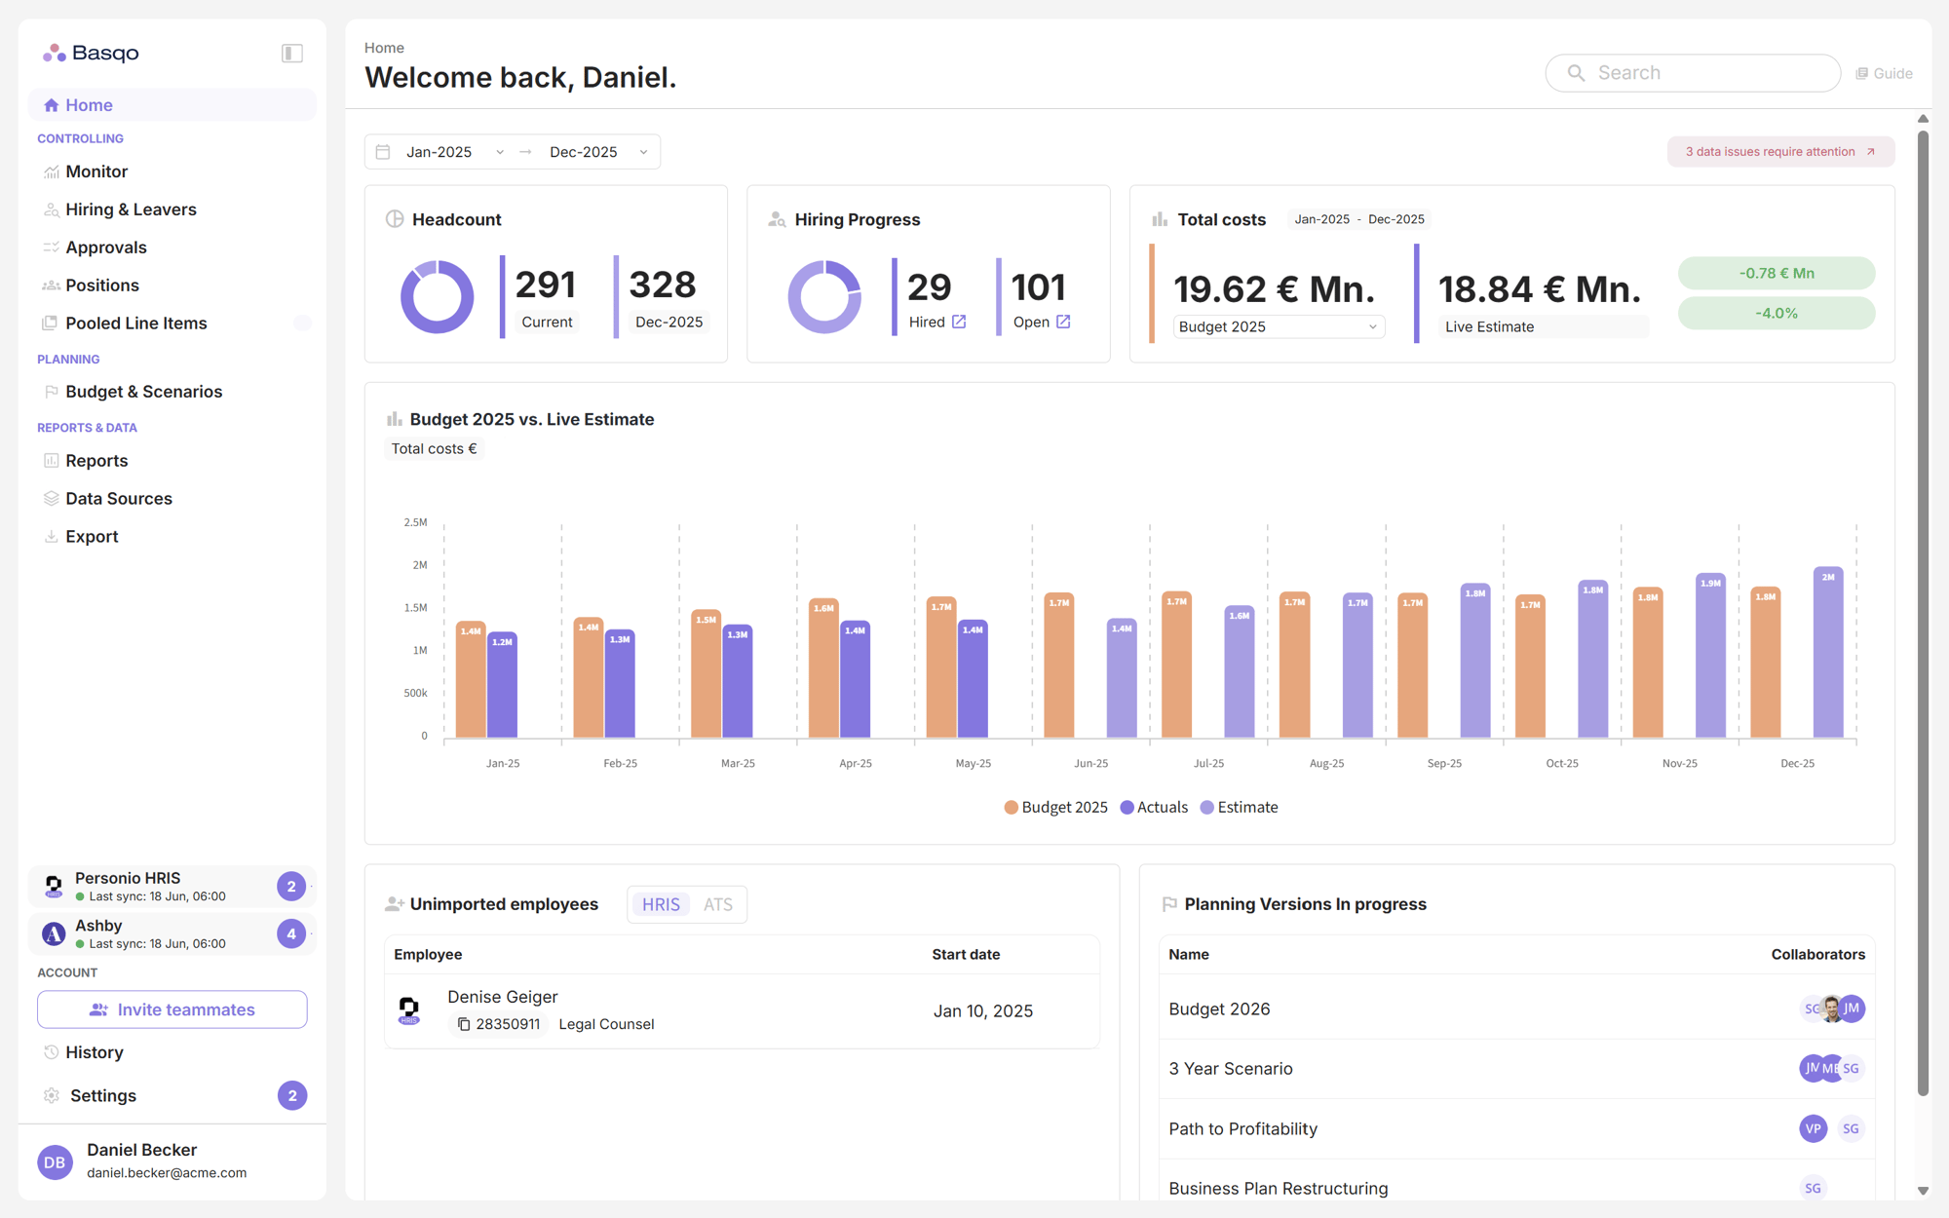Open external link icon next to Open

(1063, 322)
